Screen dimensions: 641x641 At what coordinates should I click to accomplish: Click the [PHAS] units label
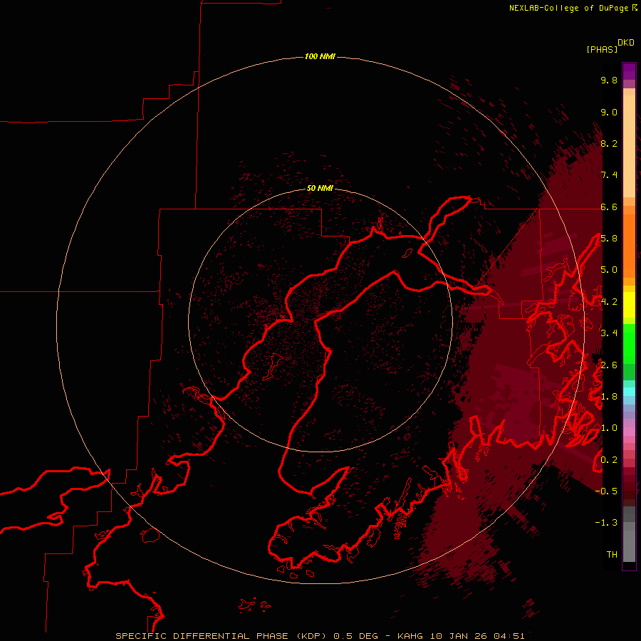tap(602, 50)
